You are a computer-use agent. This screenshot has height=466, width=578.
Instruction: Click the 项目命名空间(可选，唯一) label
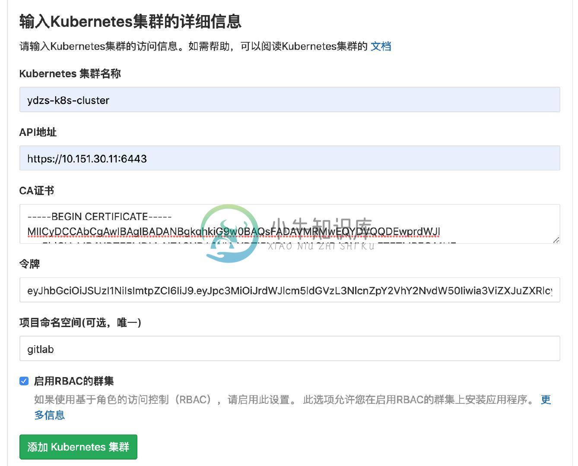click(80, 322)
